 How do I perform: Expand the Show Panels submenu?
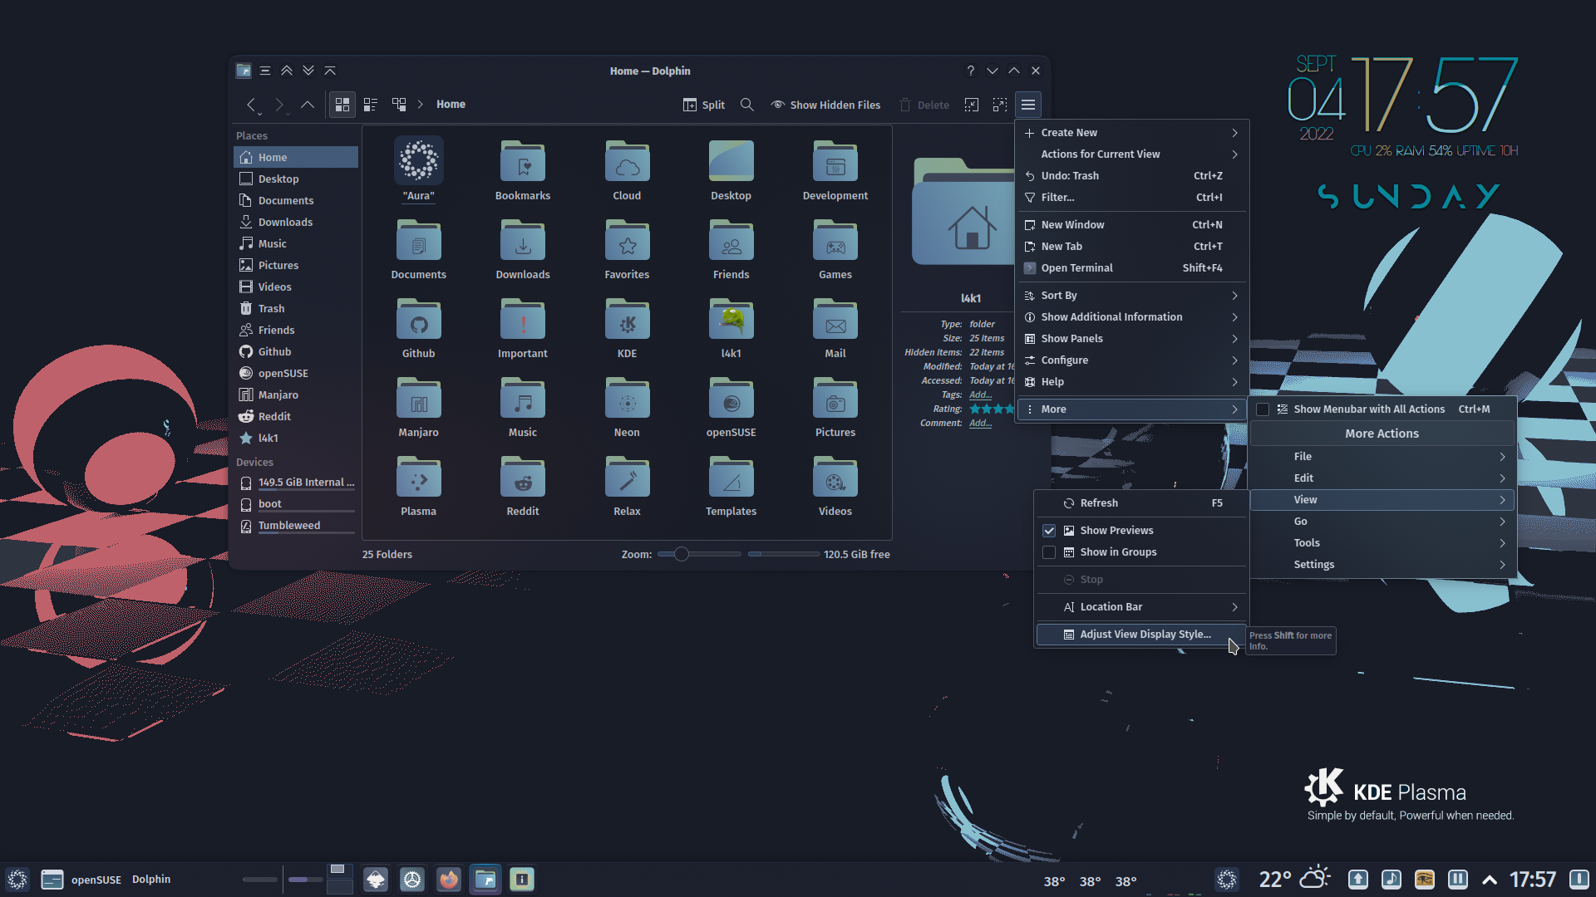click(1132, 339)
